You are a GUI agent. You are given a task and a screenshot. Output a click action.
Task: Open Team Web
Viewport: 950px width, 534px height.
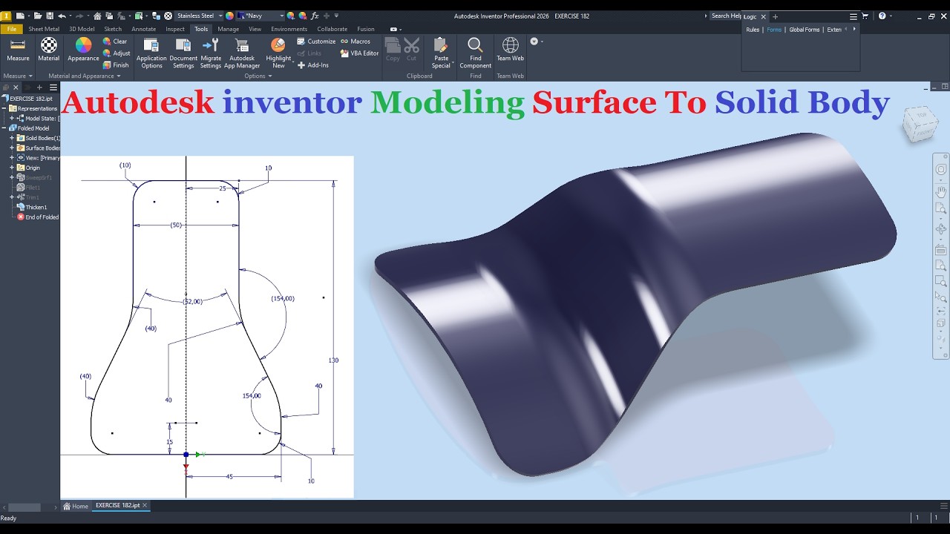click(511, 50)
